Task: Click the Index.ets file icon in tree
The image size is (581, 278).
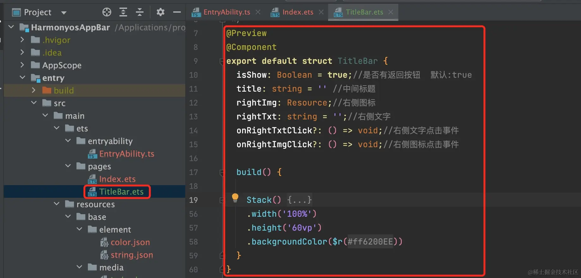Action: point(92,179)
